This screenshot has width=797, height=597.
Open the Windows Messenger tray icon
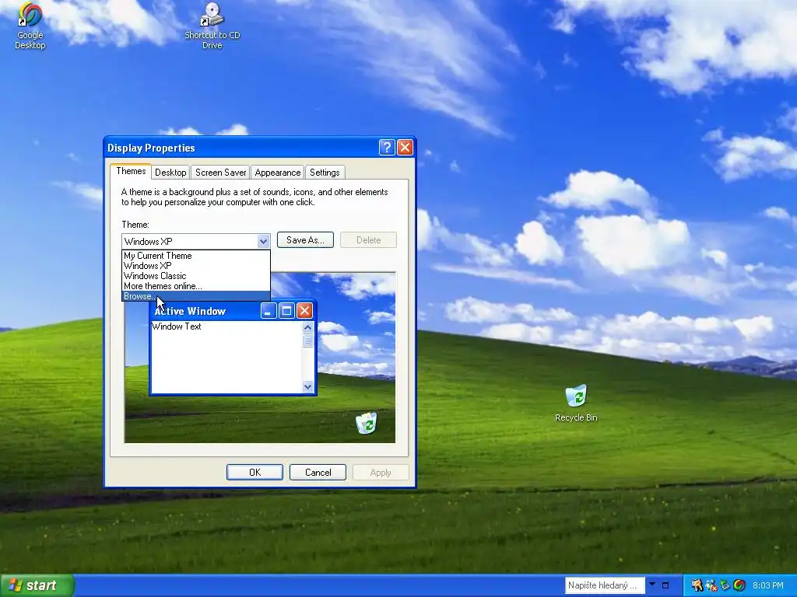(x=711, y=585)
